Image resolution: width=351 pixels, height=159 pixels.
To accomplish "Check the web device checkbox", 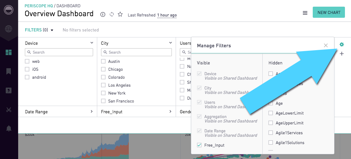I will 27,61.
